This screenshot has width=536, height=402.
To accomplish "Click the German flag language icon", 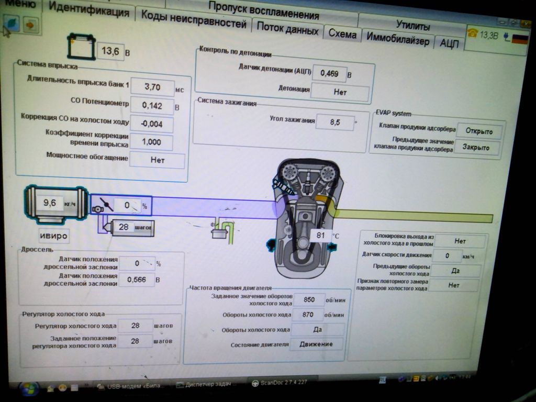I will point(519,38).
